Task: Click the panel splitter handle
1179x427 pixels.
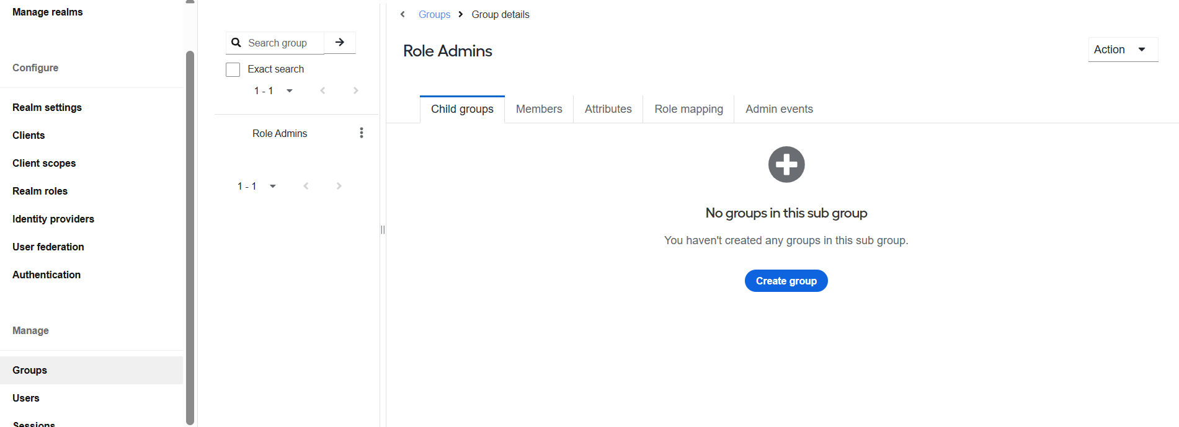Action: pyautogui.click(x=383, y=229)
